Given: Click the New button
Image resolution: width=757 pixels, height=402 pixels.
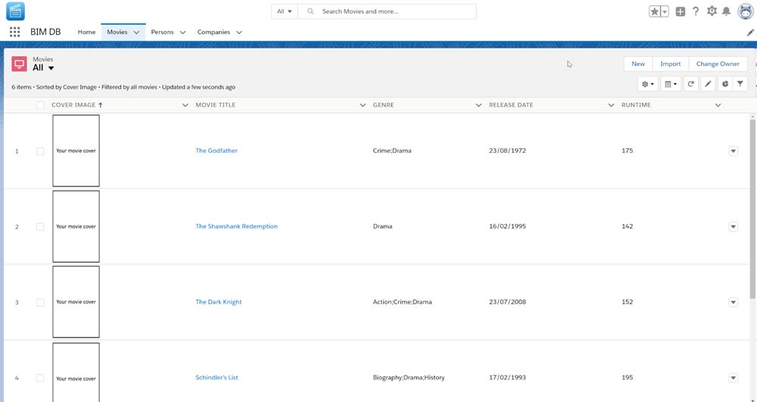Looking at the screenshot, I should coord(638,64).
